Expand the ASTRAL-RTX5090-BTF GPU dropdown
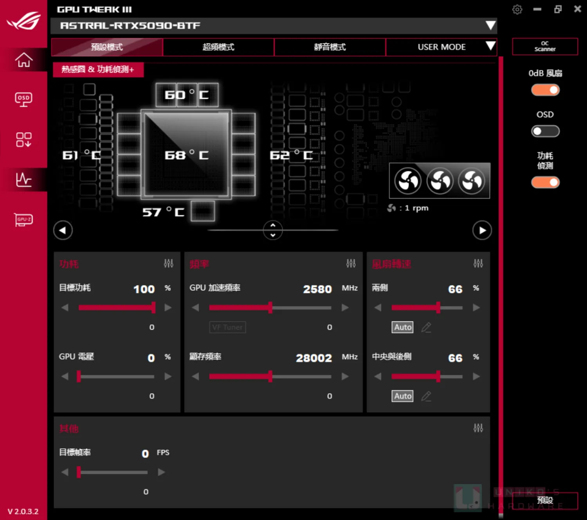587x520 pixels. click(490, 26)
